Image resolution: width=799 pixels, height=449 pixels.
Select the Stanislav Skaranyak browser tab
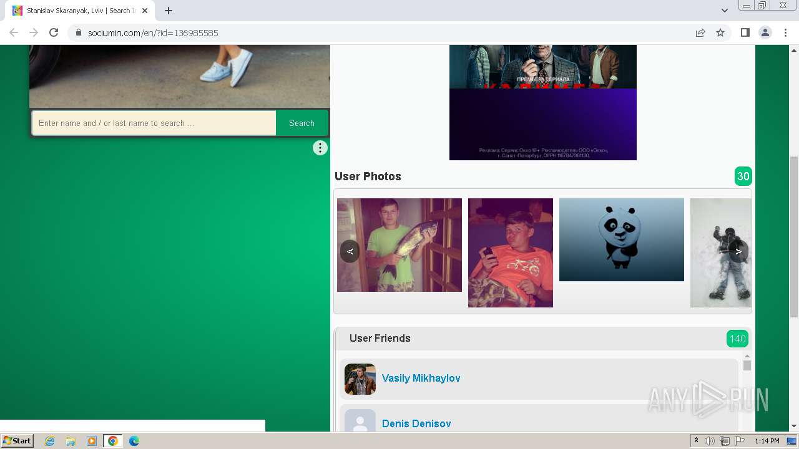tap(80, 11)
